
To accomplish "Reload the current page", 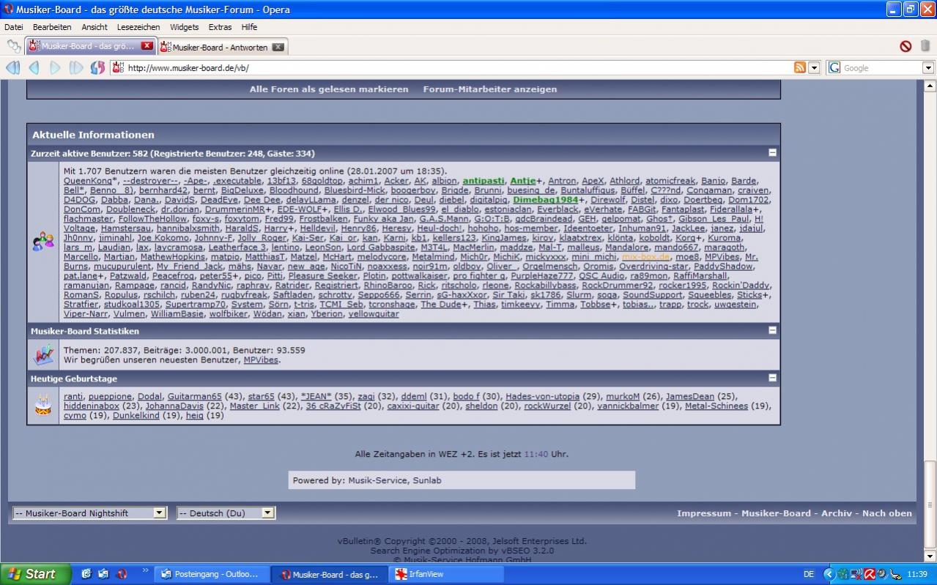I will click(x=97, y=68).
